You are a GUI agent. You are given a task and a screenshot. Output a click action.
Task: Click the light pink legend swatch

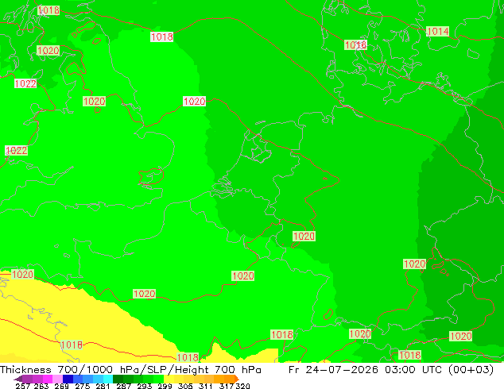pyautogui.click(x=57, y=379)
